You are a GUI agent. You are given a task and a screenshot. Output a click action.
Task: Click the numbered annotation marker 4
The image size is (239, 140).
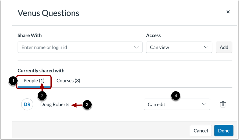(x=176, y=96)
